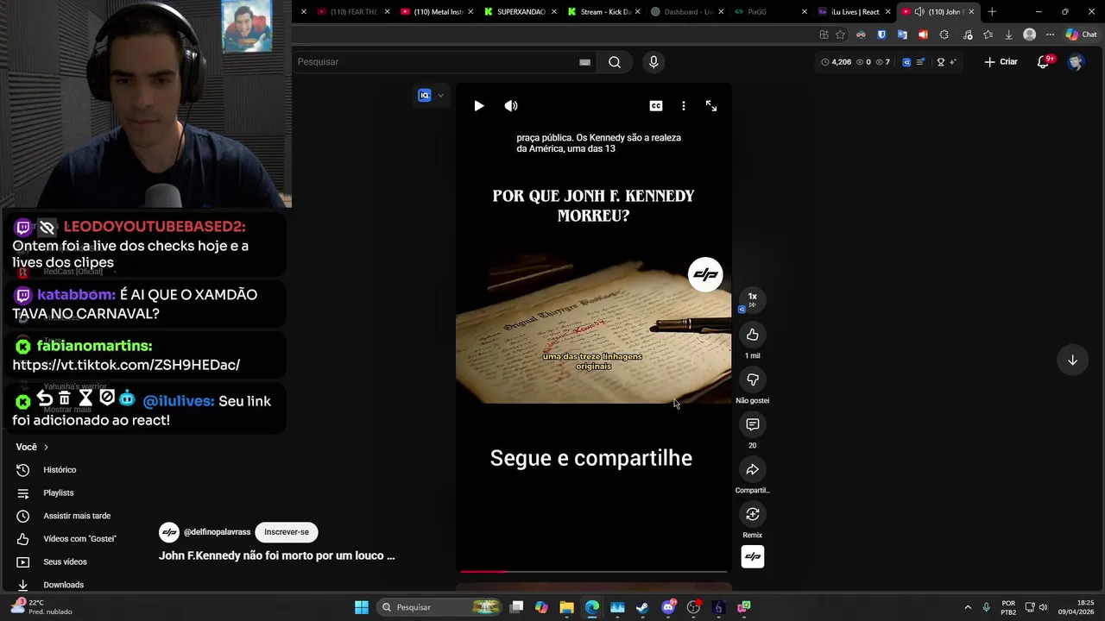This screenshot has height=621, width=1105.
Task: Open Assistir mais tarde
Action: [x=77, y=516]
